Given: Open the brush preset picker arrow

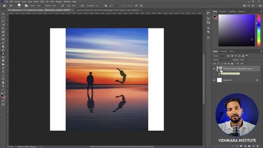Looking at the screenshot, I should pos(23,6).
